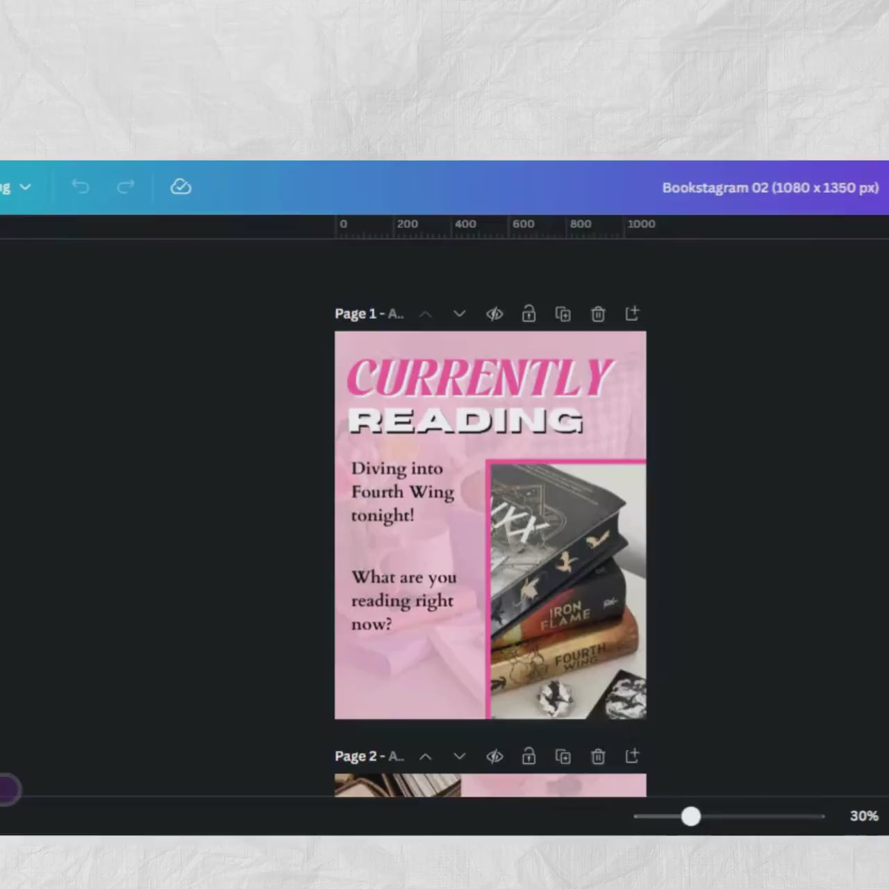This screenshot has height=889, width=889.
Task: Delete Page 2
Action: [x=598, y=756]
